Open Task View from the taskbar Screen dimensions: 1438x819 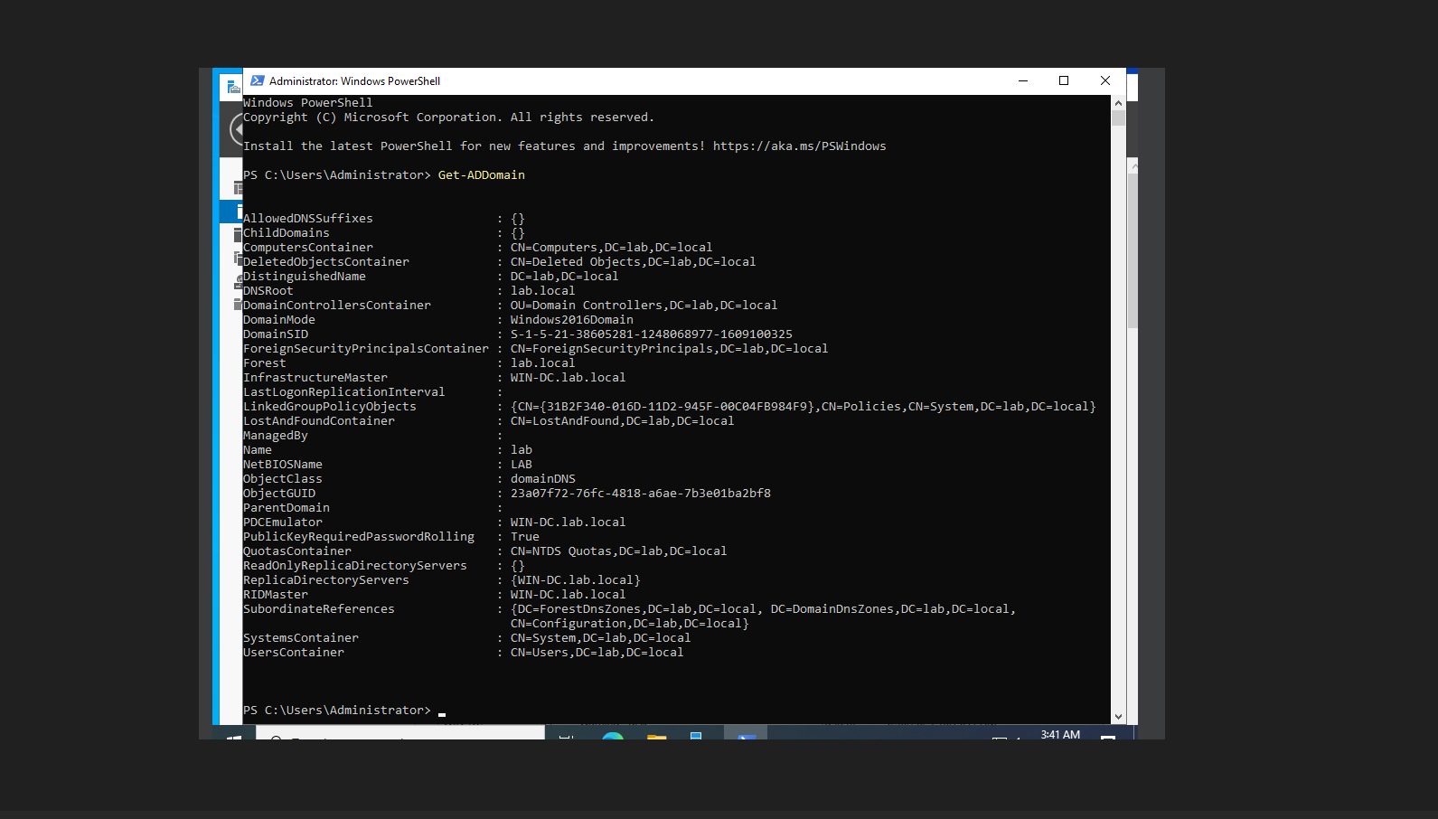[567, 736]
